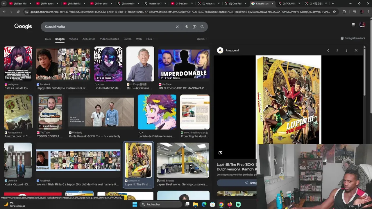
Task: Open the JOJIN KAMEN x.com thumbnail
Action: [x=108, y=64]
